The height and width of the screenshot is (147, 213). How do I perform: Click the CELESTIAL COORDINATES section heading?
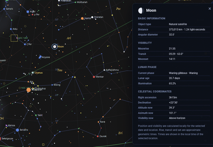tap(155, 92)
